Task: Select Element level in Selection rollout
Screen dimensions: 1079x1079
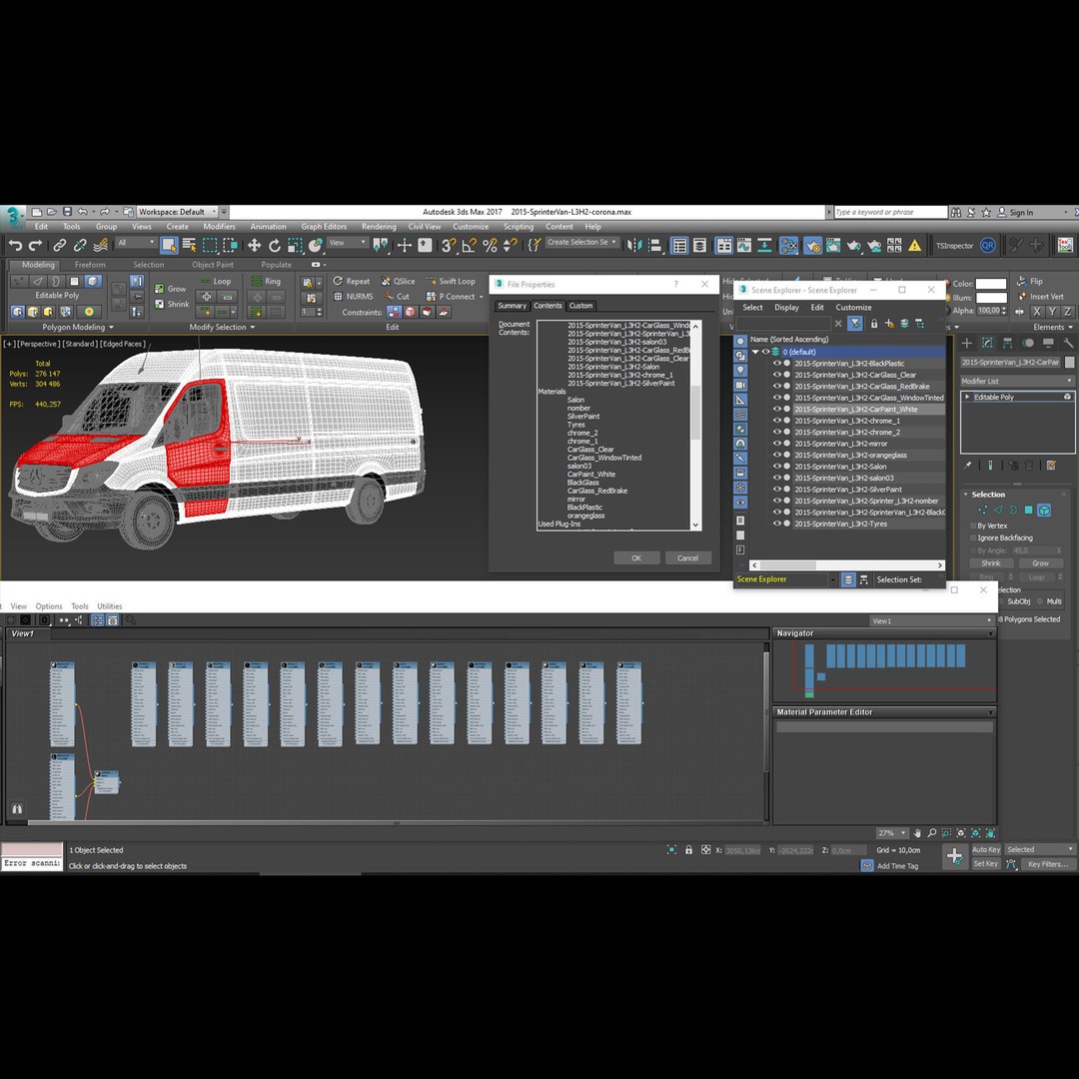Action: 1044,510
